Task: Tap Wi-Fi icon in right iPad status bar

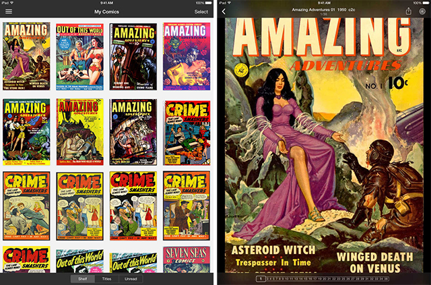Action: point(229,3)
